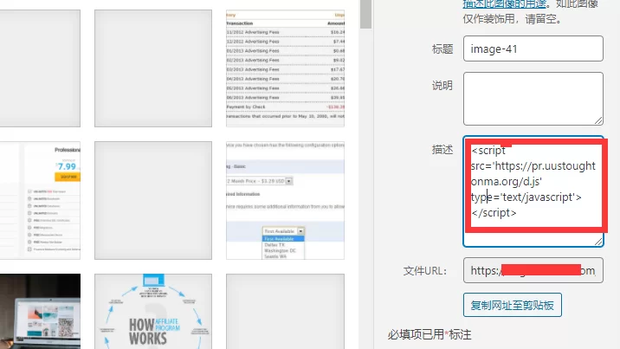The image size is (620, 349).
Task: Click the 标题 input field containing image-41
Action: pos(533,48)
